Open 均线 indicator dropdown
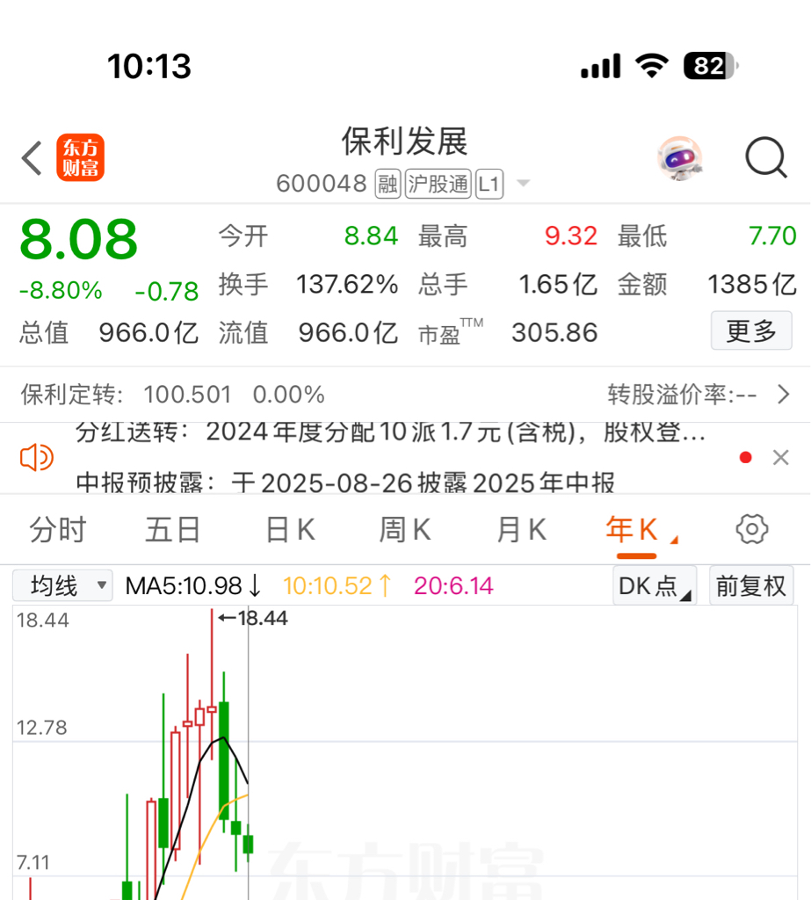811x900 pixels. [x=62, y=585]
